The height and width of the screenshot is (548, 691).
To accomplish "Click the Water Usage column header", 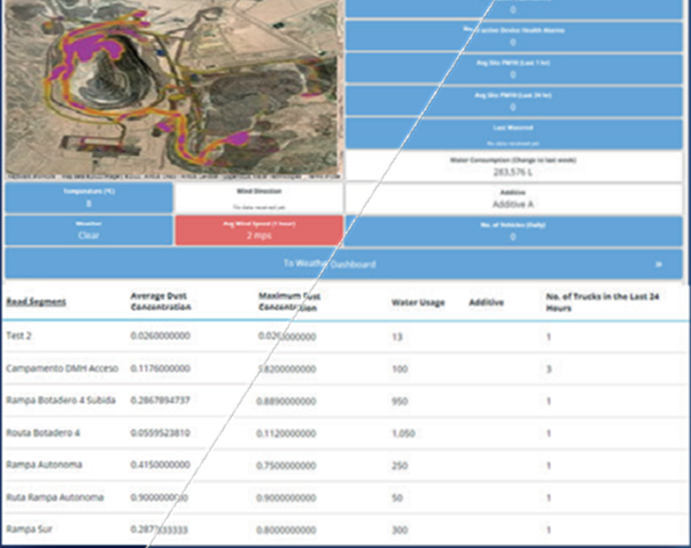I will (x=418, y=302).
